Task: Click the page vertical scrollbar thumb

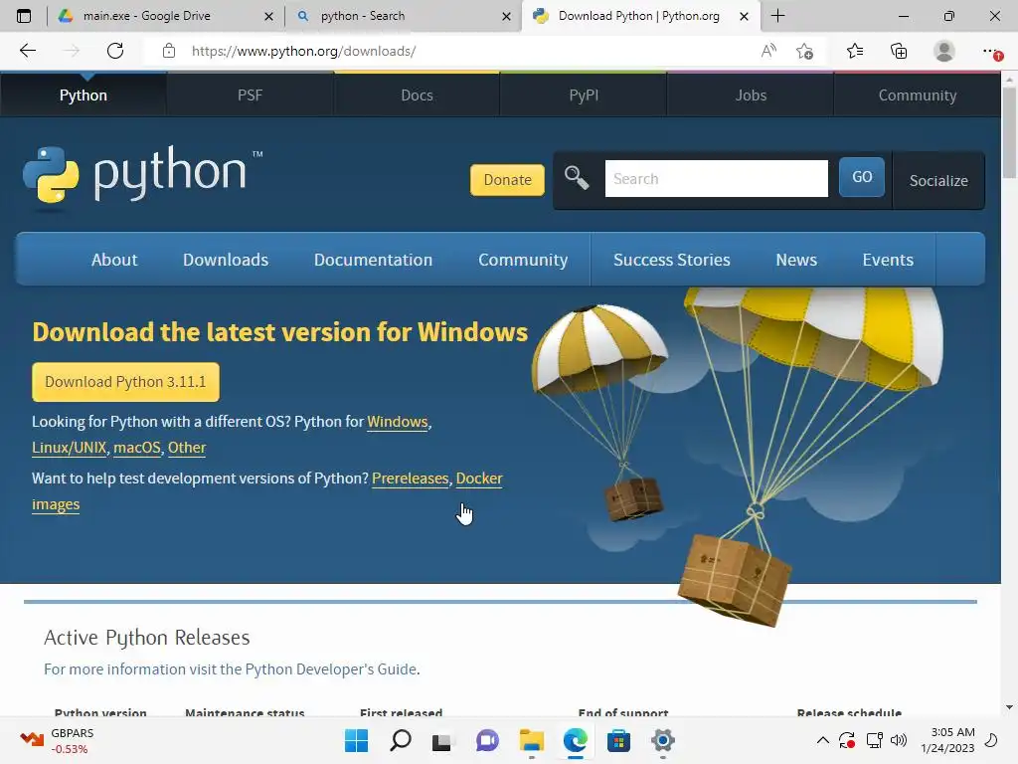Action: tap(1009, 132)
